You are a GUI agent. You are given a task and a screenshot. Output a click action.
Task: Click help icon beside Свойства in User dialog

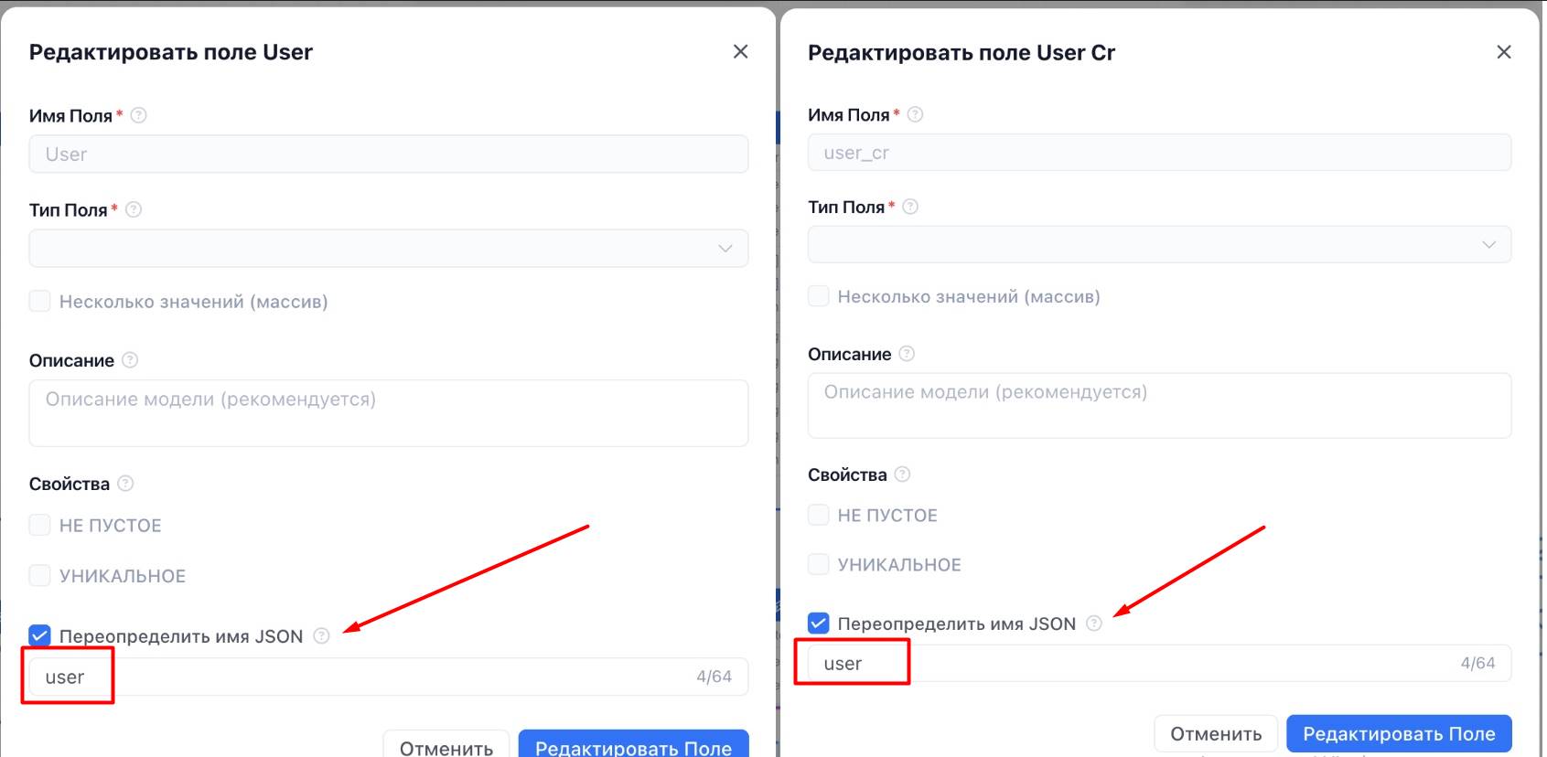[125, 484]
